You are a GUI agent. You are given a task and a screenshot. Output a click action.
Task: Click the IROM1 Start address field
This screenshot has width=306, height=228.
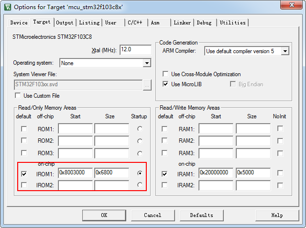pyautogui.click(x=75, y=172)
